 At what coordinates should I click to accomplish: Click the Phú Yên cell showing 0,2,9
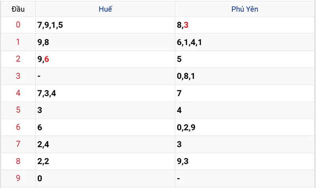coord(186,127)
